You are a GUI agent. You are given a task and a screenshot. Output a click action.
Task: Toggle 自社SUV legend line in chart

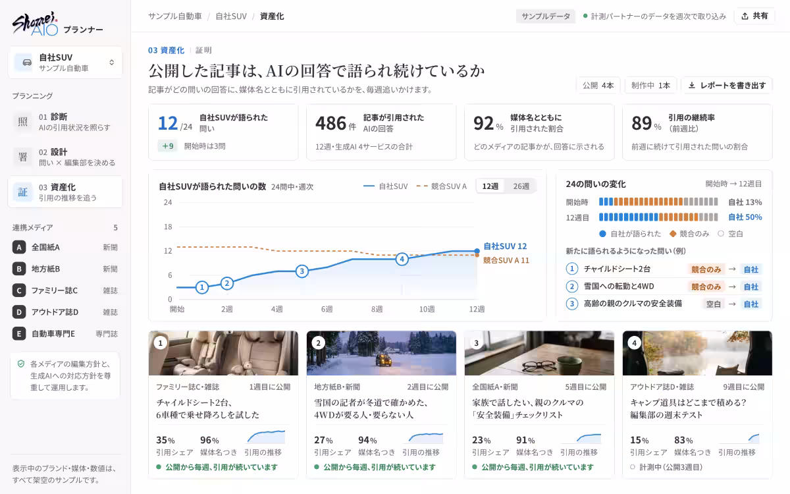coord(386,186)
